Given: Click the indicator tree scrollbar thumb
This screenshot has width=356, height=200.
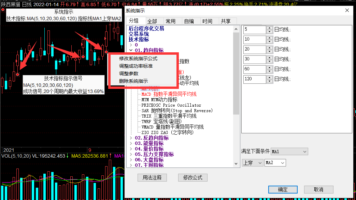Looking at the screenshot, I should click(x=236, y=73).
